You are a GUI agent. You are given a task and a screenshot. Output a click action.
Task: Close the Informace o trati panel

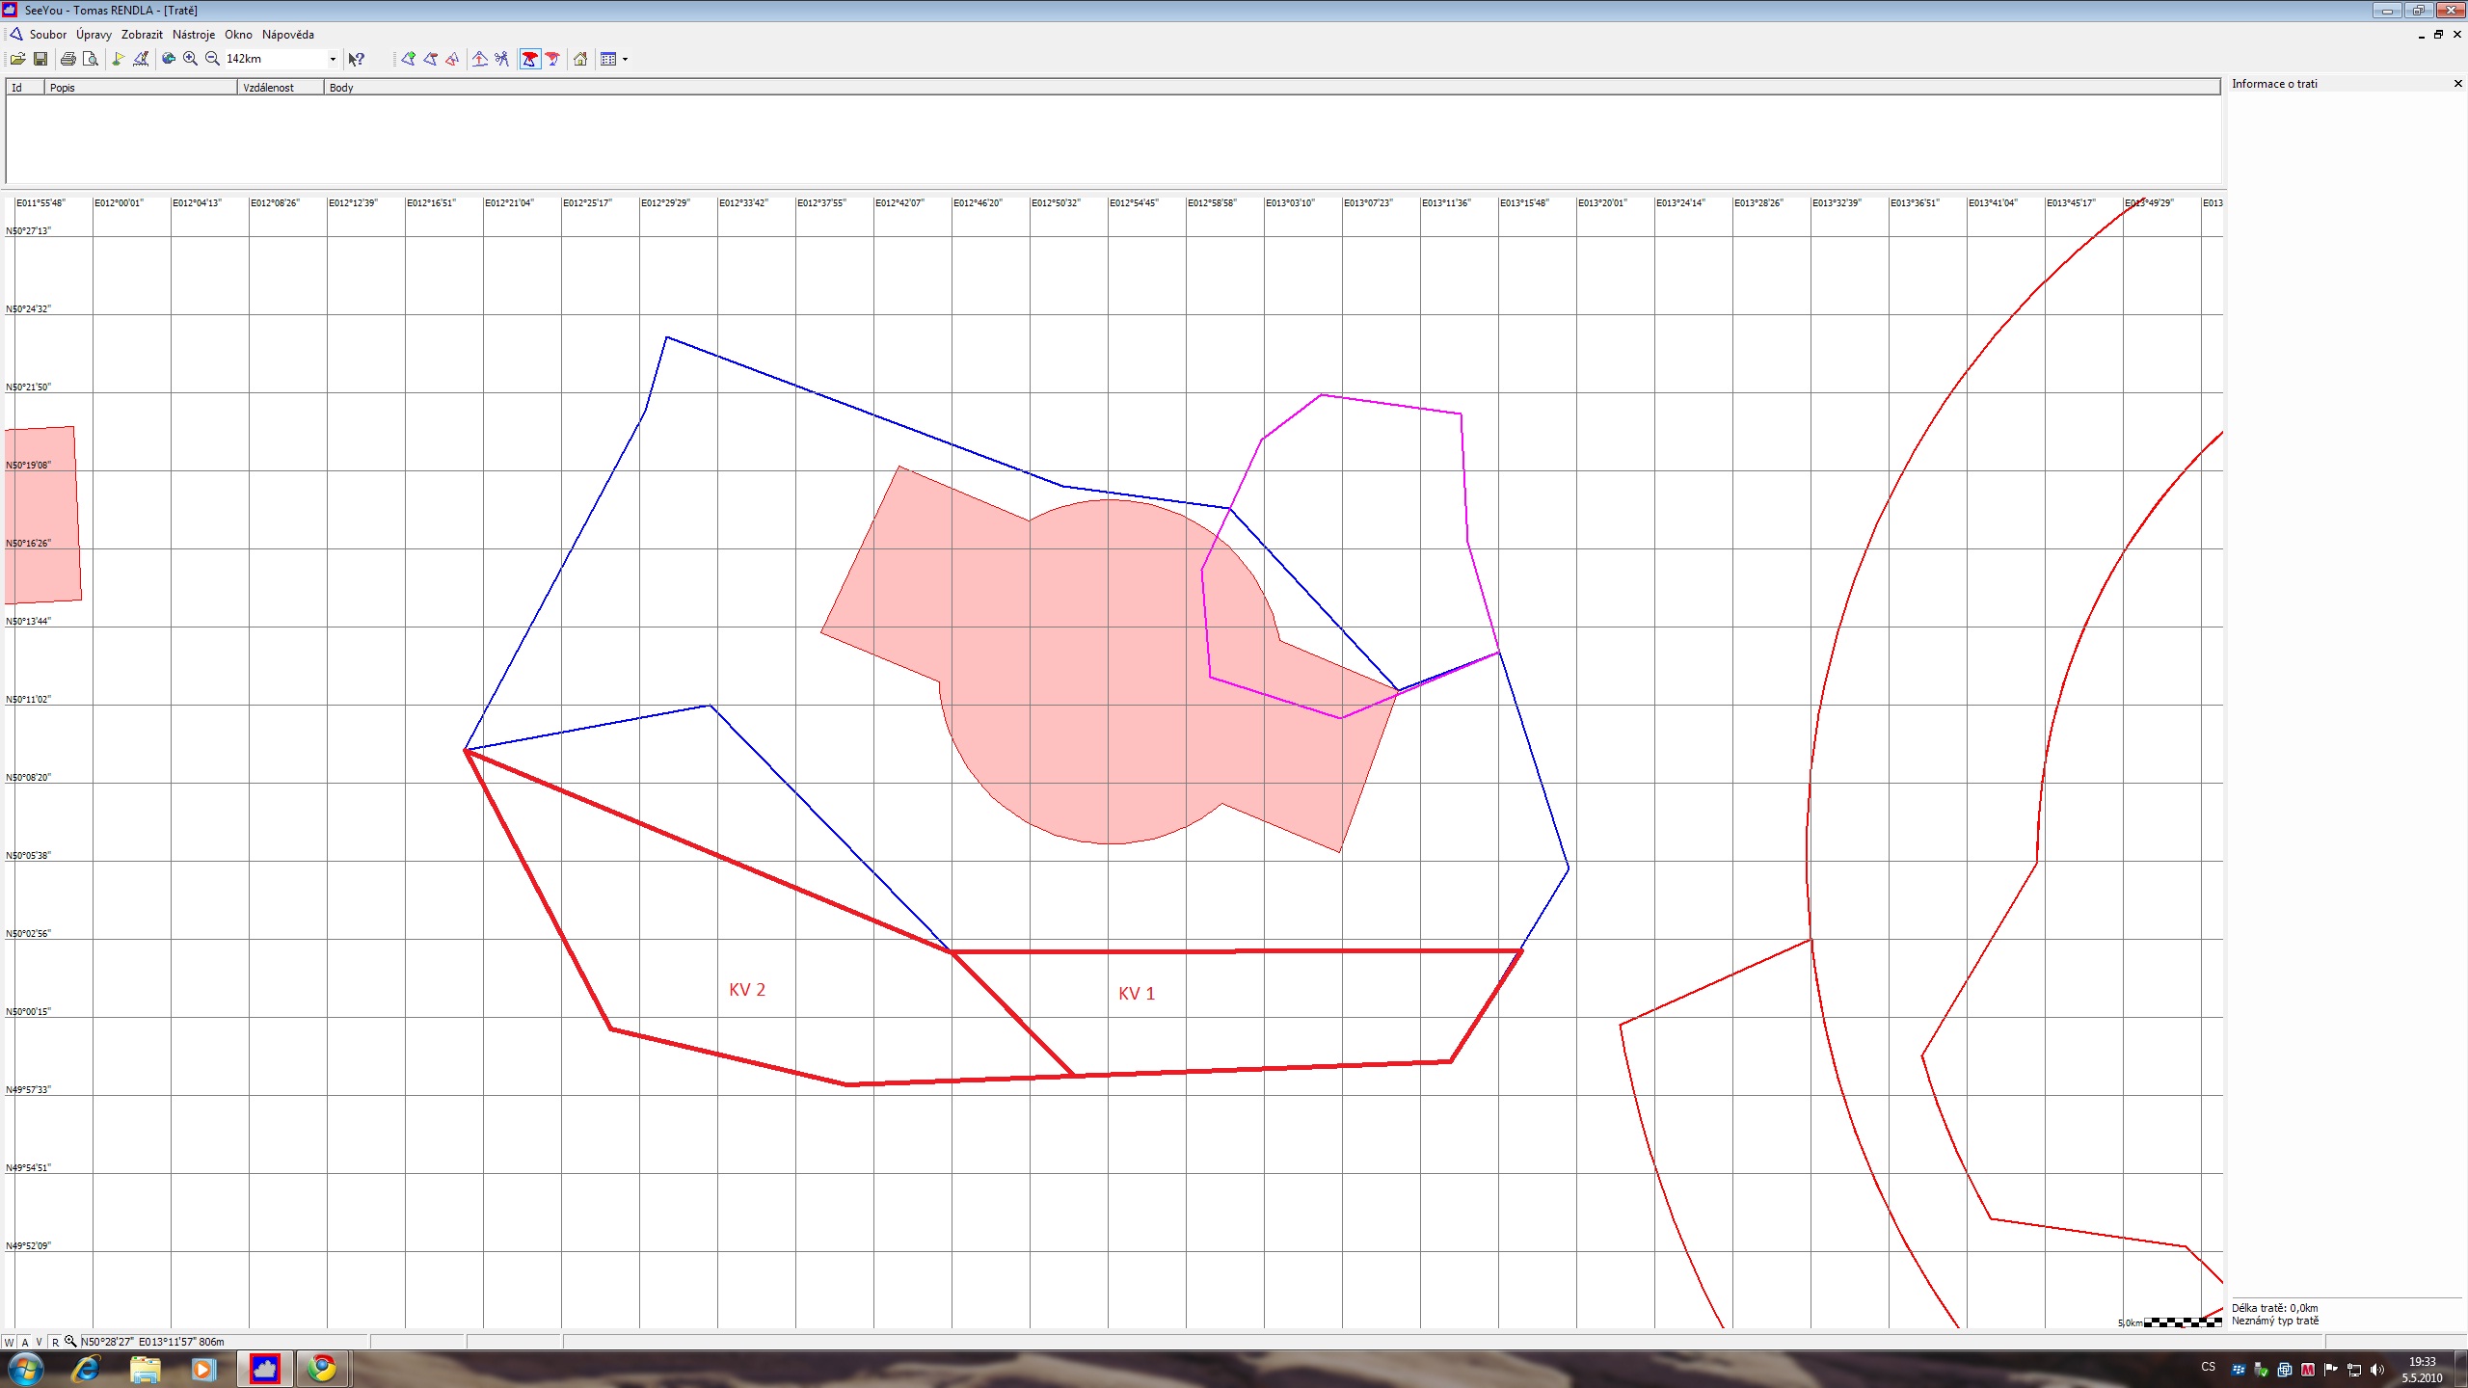(x=2457, y=84)
